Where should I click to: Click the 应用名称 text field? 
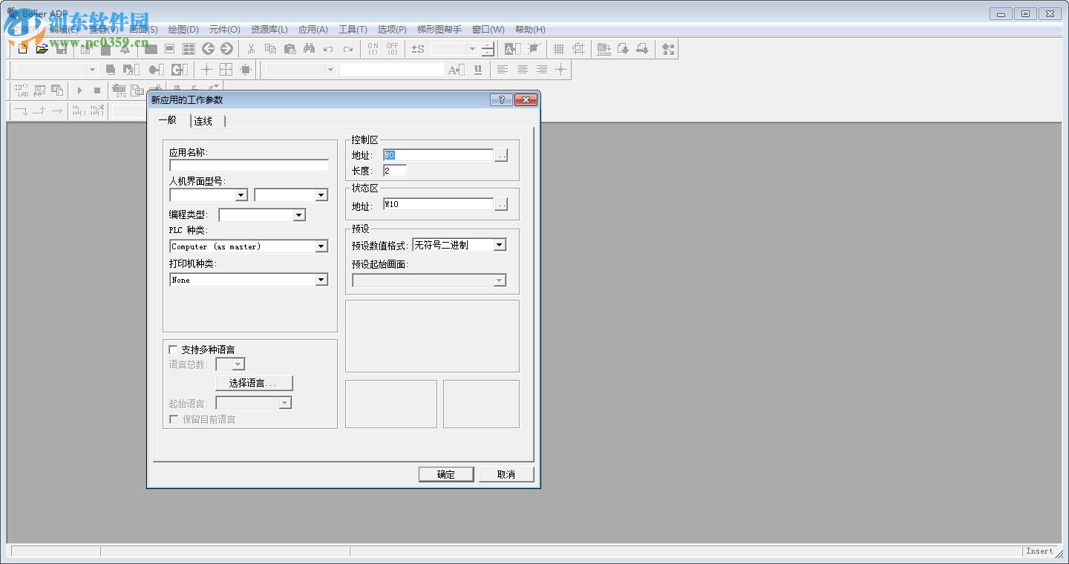click(249, 165)
